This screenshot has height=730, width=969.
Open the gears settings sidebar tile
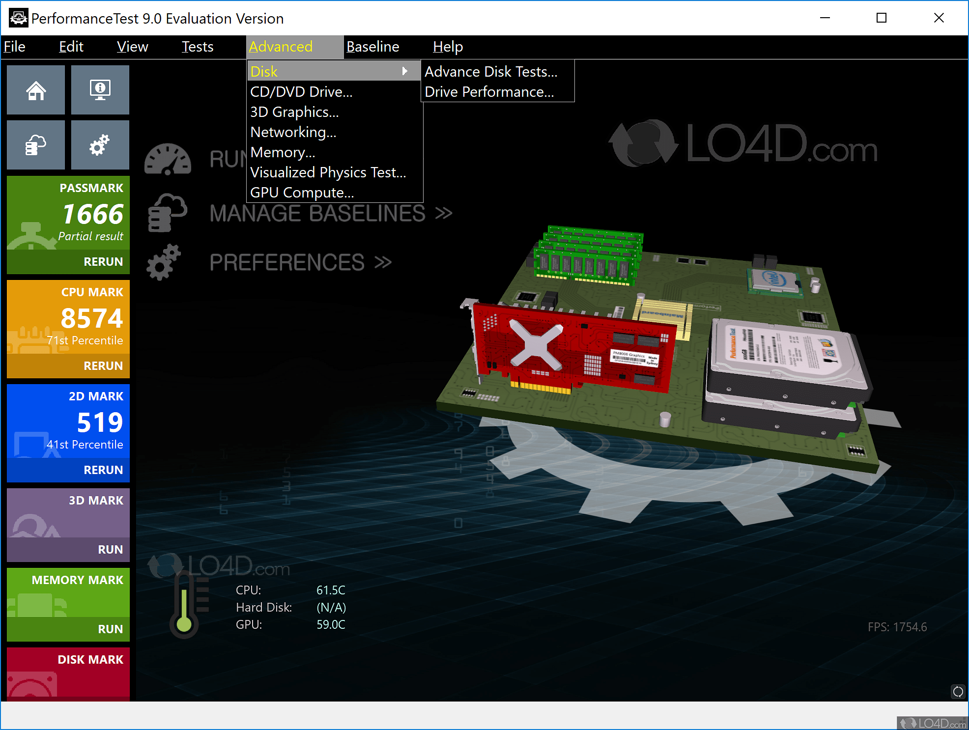point(100,145)
